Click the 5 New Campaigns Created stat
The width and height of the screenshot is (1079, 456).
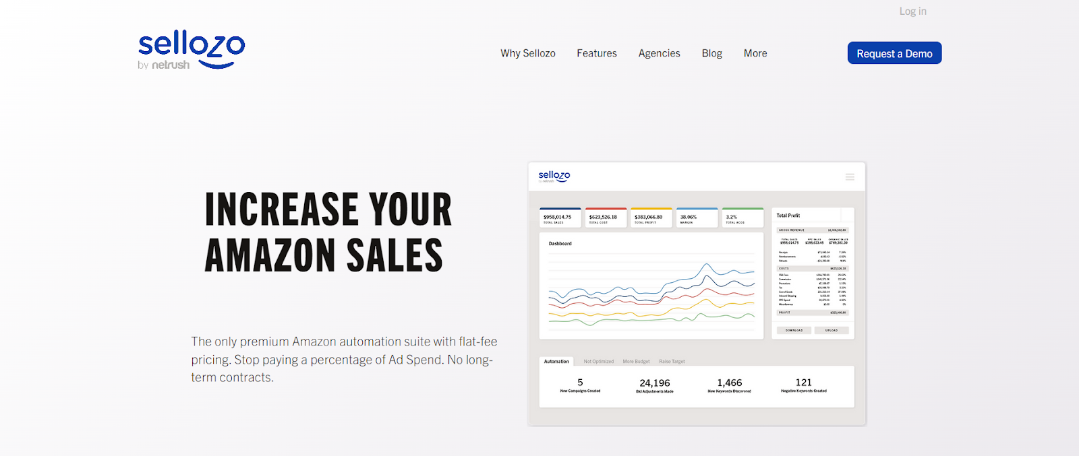pyautogui.click(x=580, y=385)
